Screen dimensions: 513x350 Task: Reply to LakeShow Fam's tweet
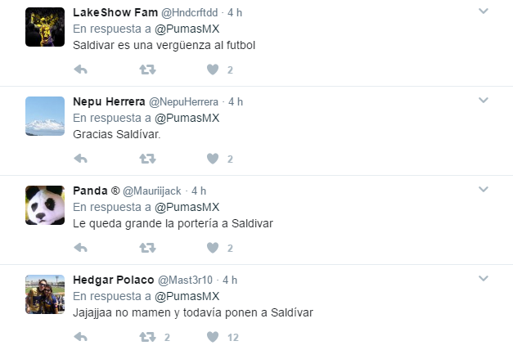click(80, 70)
